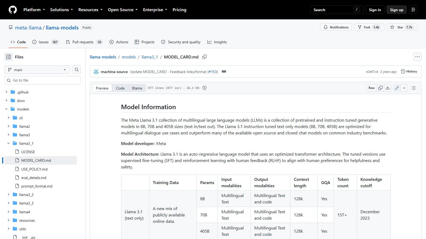Click the Sign up button
The width and height of the screenshot is (426, 239).
pyautogui.click(x=397, y=10)
